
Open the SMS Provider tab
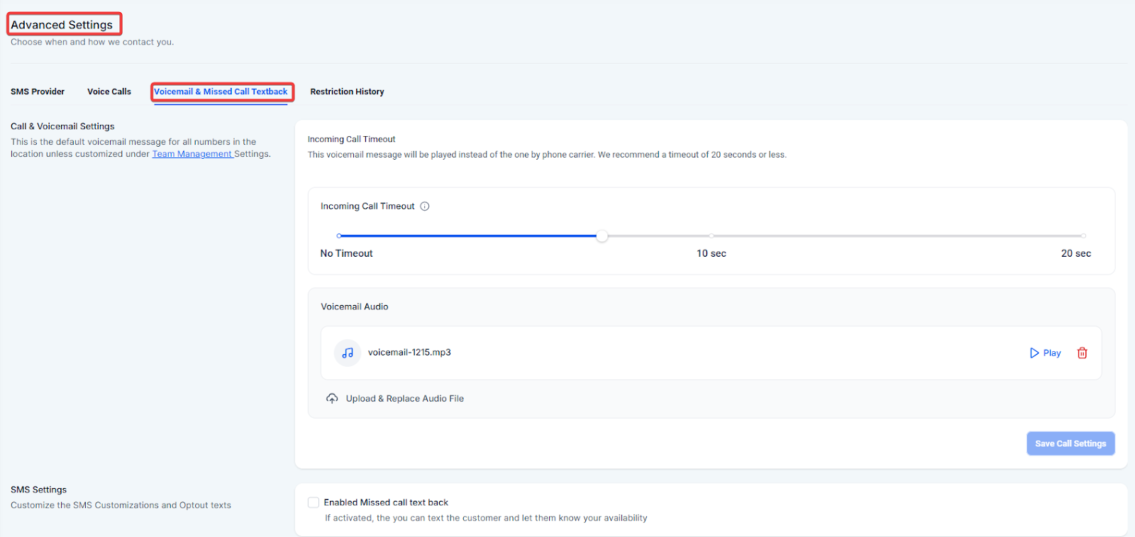[38, 92]
